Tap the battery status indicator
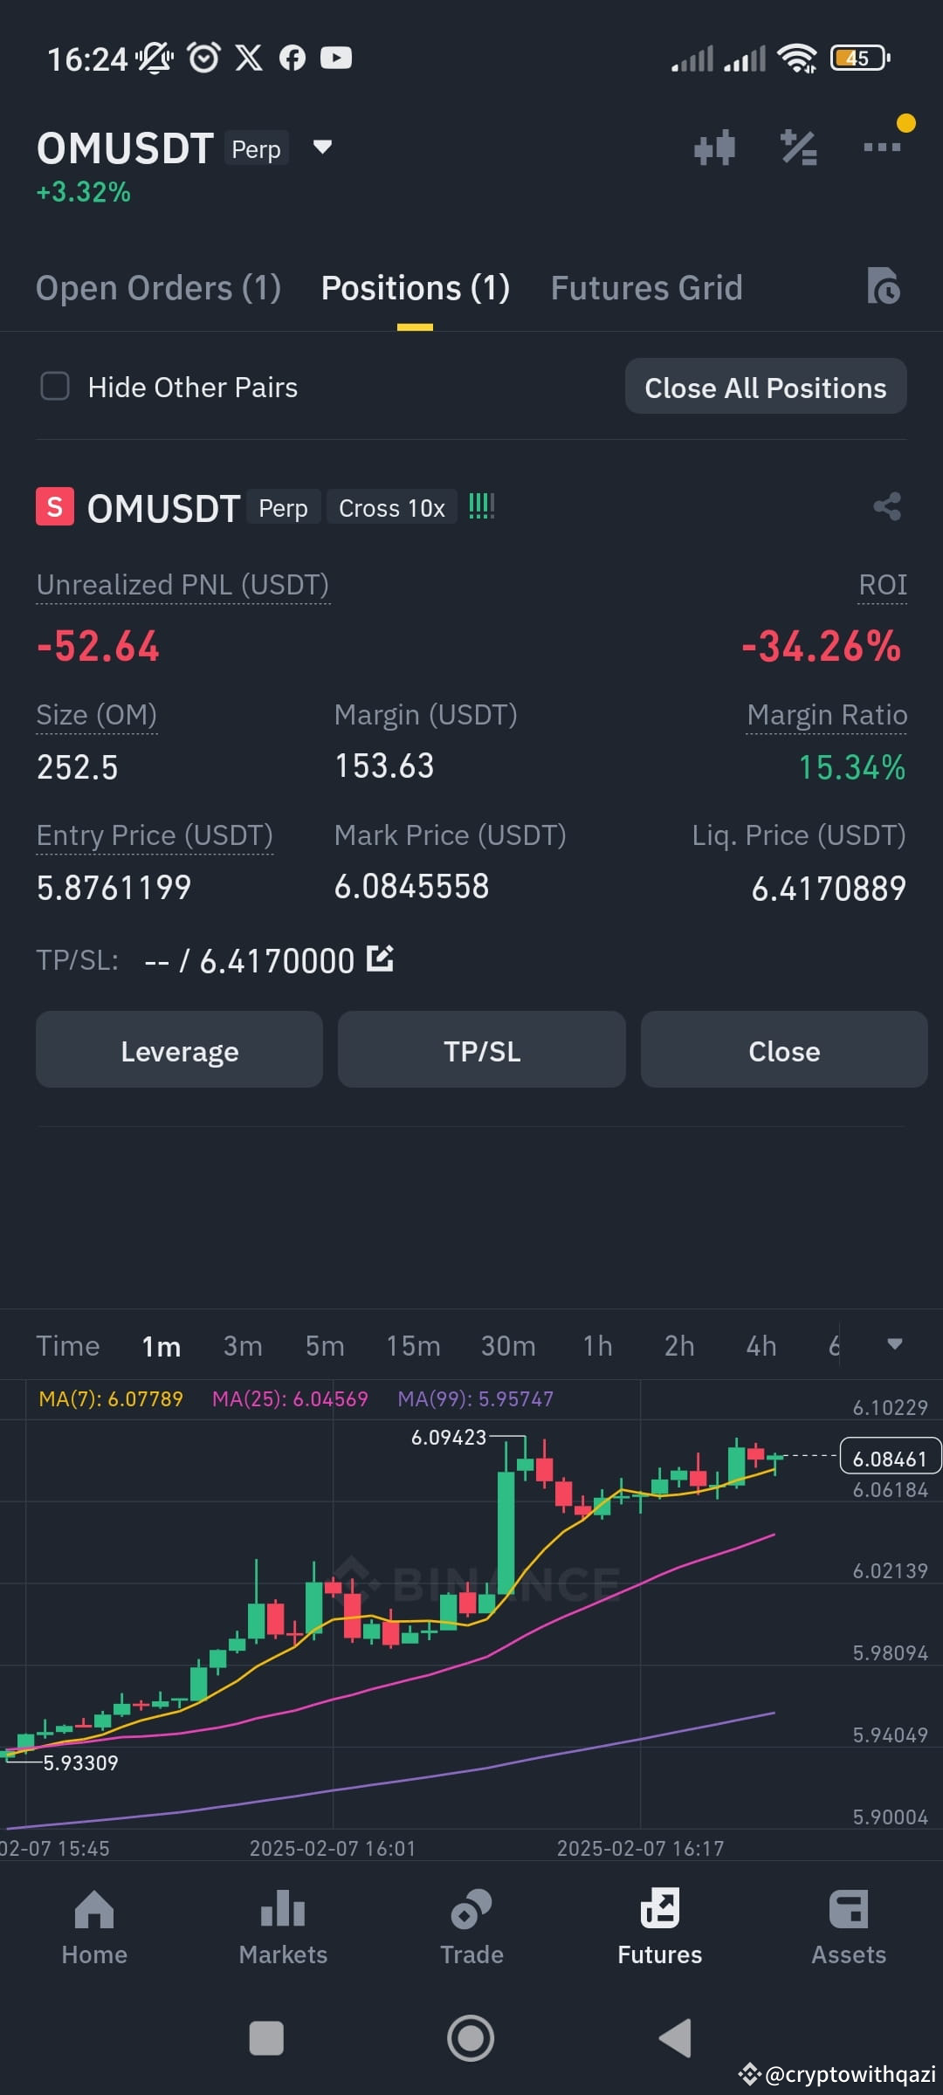943x2095 pixels. [860, 58]
